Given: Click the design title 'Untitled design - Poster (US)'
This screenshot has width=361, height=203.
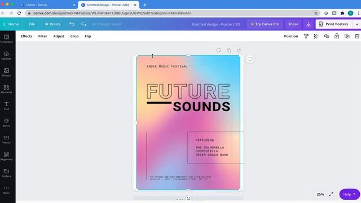Looking at the screenshot, I should click(x=216, y=24).
